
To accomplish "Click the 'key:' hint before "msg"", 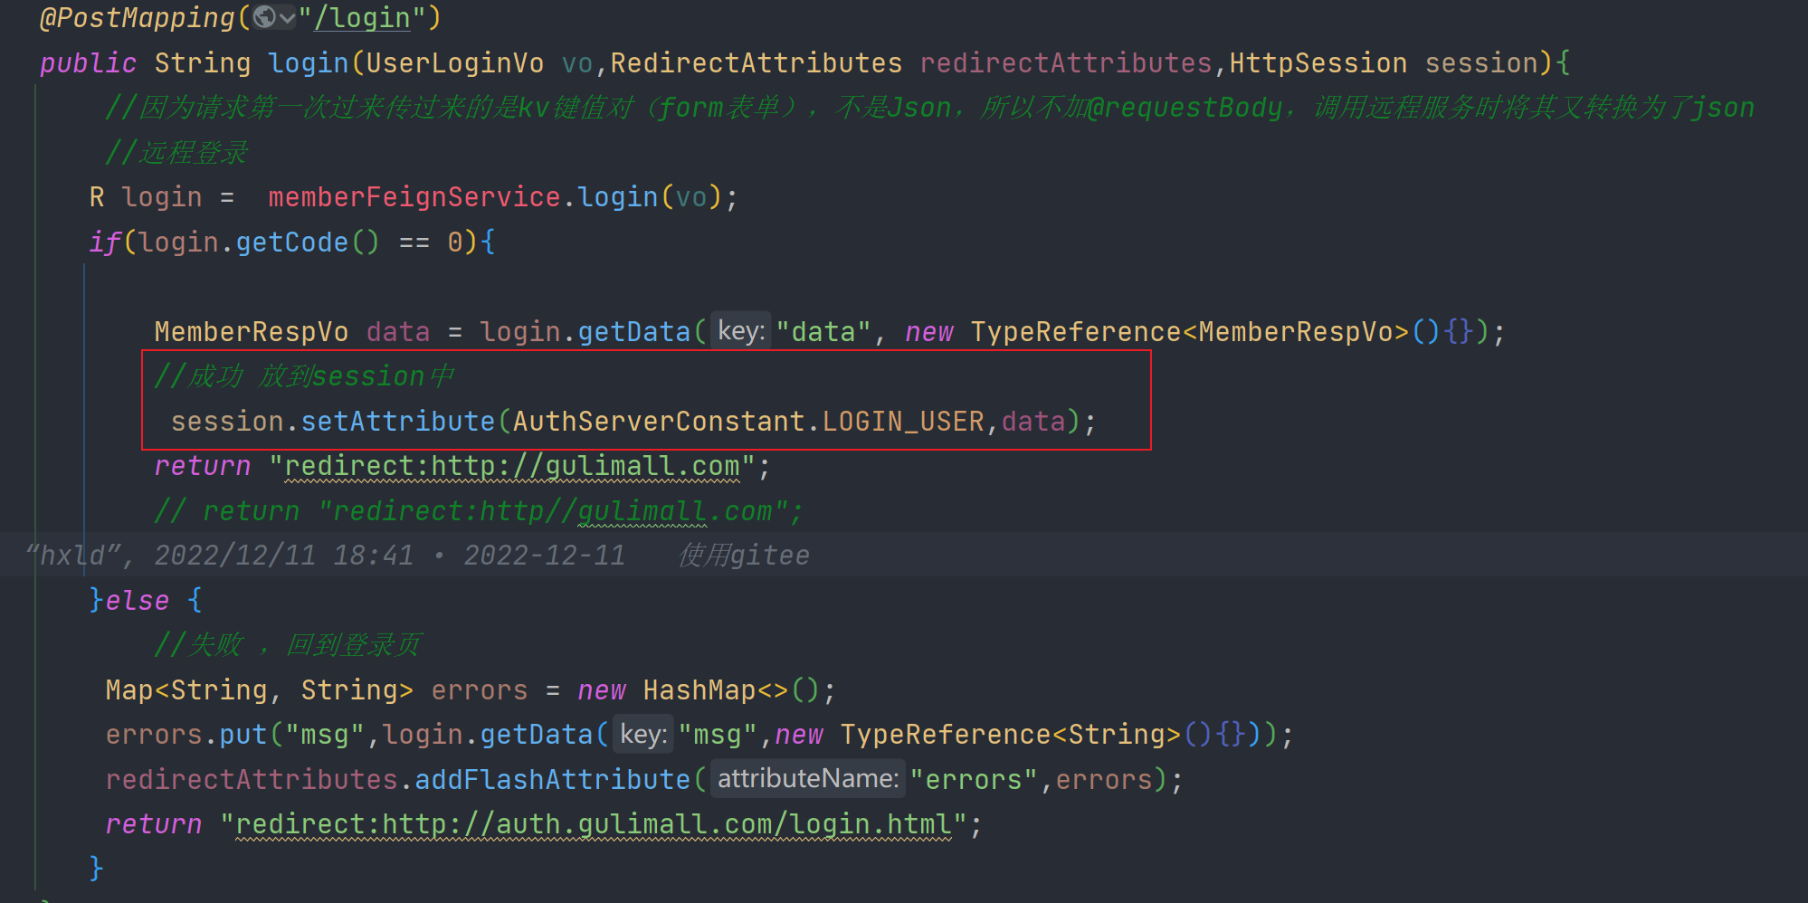I will coord(643,734).
